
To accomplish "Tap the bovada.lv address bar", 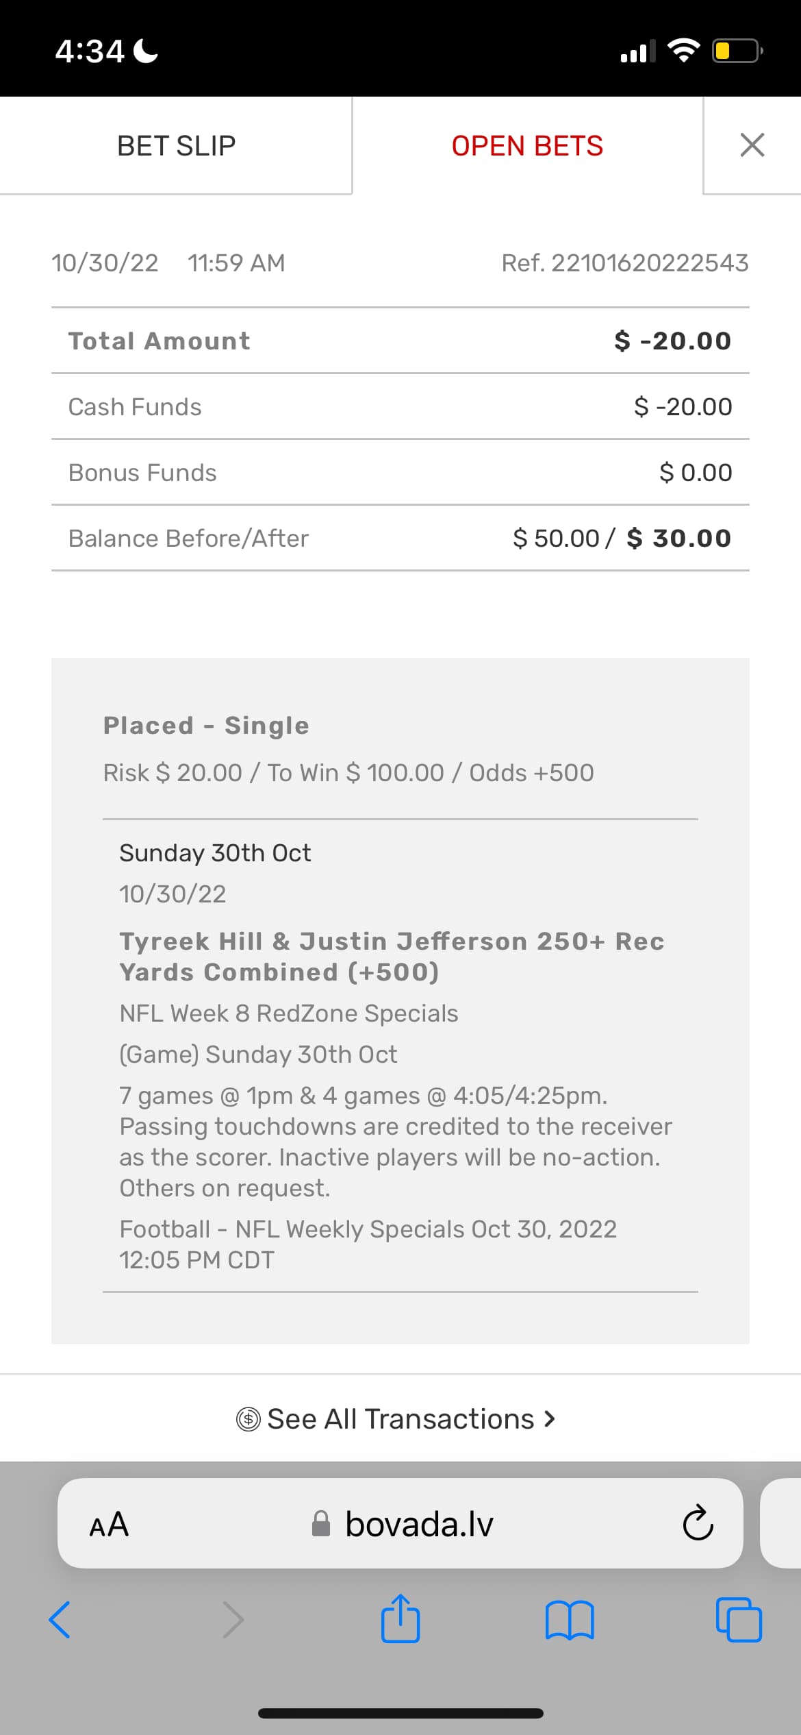I will 418,1524.
